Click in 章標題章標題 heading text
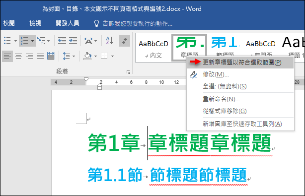Viewport: 305px width, 196px height. 210,143
